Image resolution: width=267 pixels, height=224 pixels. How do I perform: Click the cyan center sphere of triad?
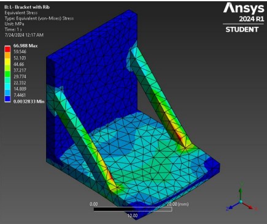[x=241, y=202]
